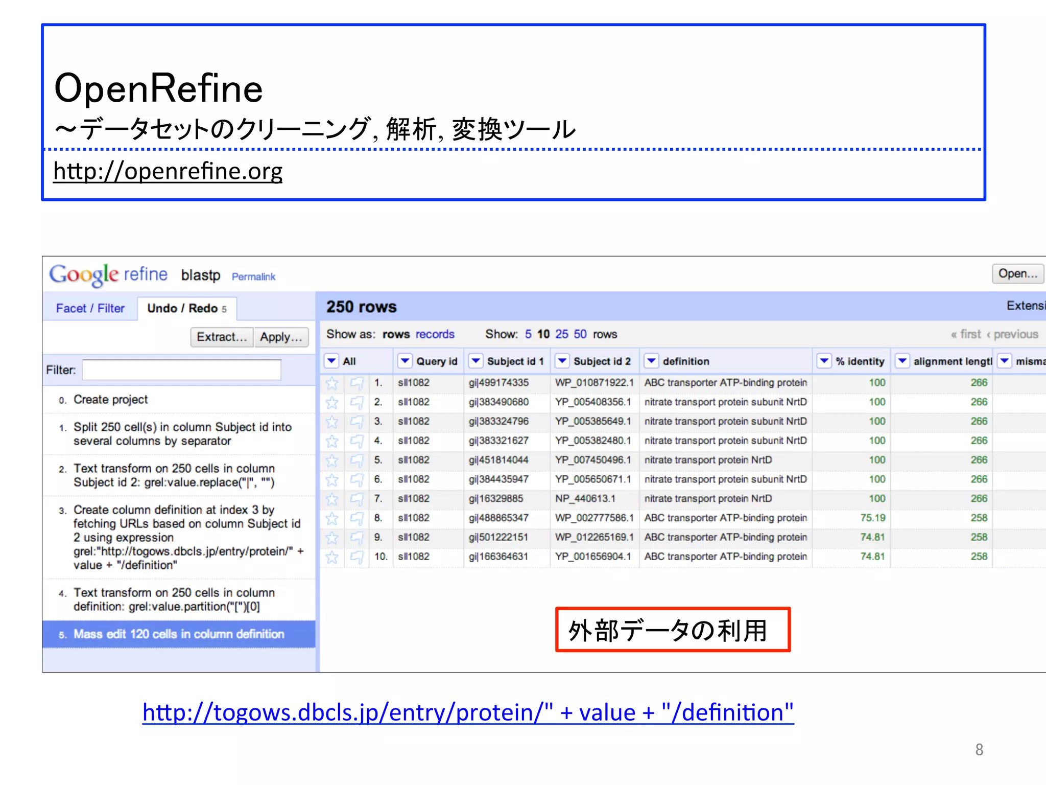The width and height of the screenshot is (1046, 785).
Task: Flag row 2 with YP_005408356.1
Action: coord(356,402)
